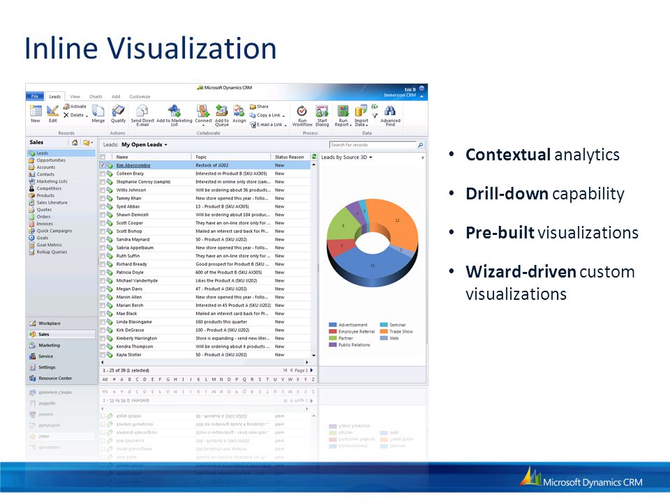Open the help icon near Eric B
Image resolution: width=670 pixels, height=502 pixels.
tap(422, 89)
